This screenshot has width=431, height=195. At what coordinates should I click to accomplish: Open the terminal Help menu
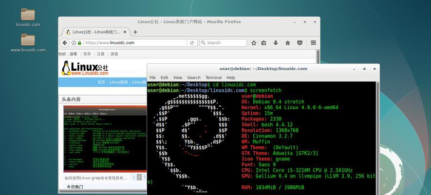[231, 78]
